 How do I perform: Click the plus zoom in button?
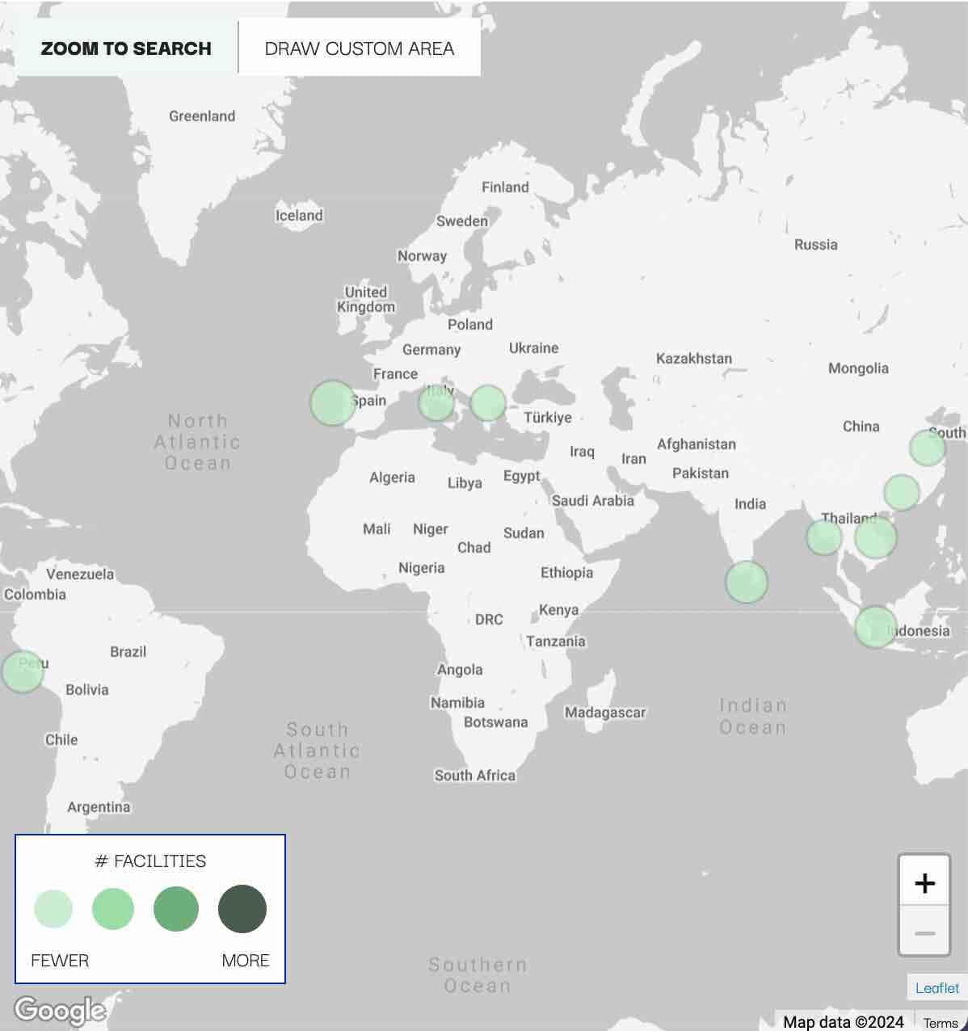[x=924, y=882]
